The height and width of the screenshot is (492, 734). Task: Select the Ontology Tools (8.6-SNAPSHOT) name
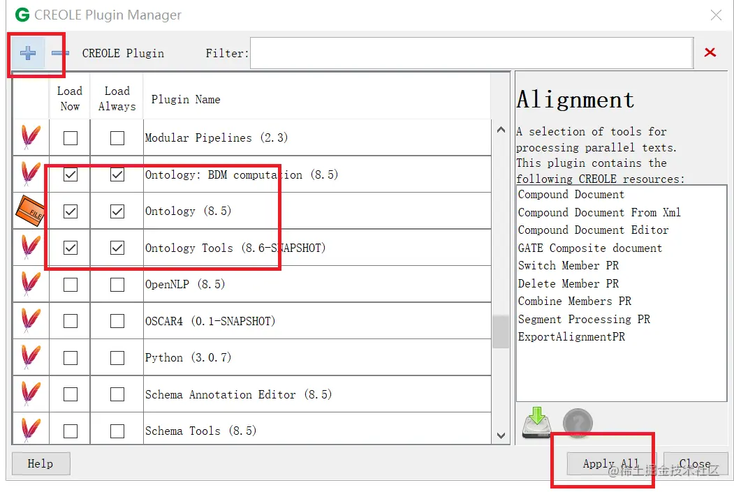[235, 248]
